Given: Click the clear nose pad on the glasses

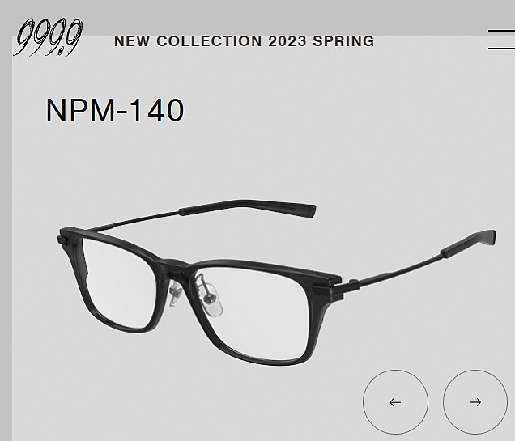Looking at the screenshot, I should click(211, 297).
